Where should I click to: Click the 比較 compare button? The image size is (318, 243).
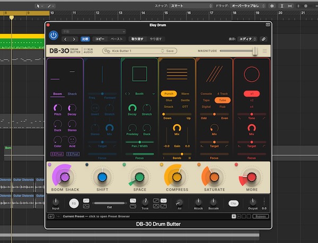coord(85,39)
